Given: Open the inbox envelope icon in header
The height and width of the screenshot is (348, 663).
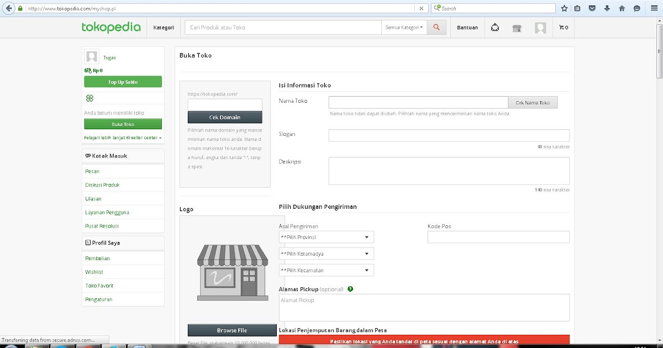Looking at the screenshot, I should (495, 28).
